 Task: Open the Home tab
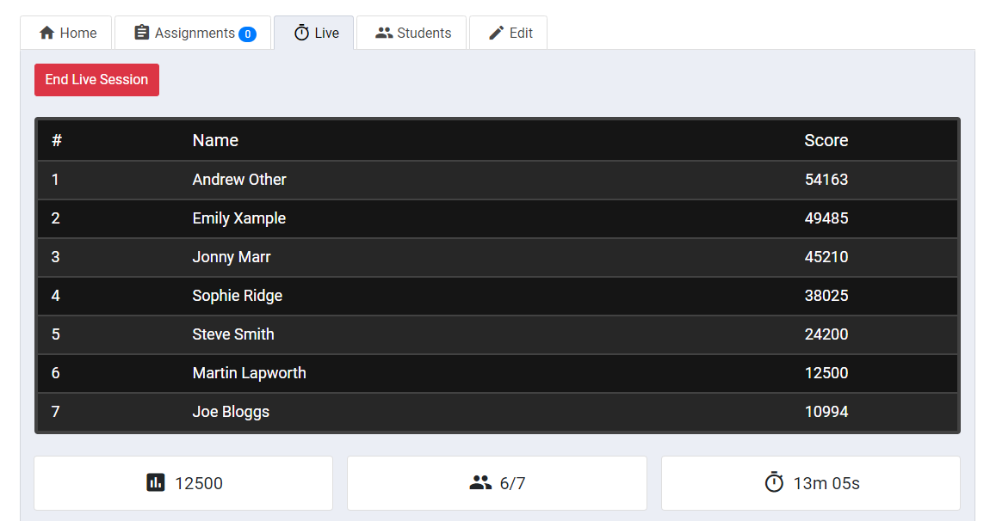(65, 32)
